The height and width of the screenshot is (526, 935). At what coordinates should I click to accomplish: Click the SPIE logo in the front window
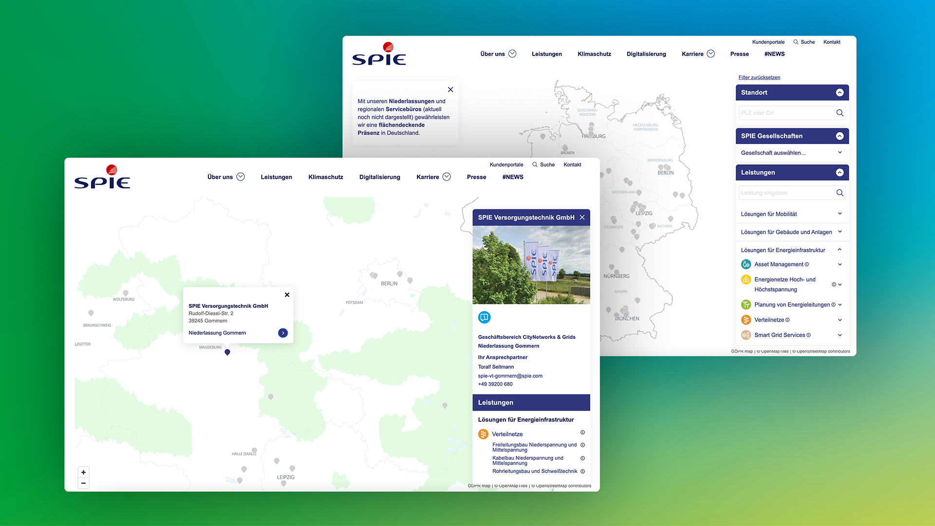point(102,177)
